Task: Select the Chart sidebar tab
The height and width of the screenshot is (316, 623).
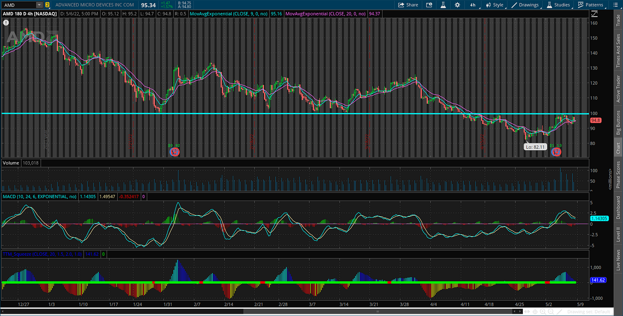Action: 617,148
